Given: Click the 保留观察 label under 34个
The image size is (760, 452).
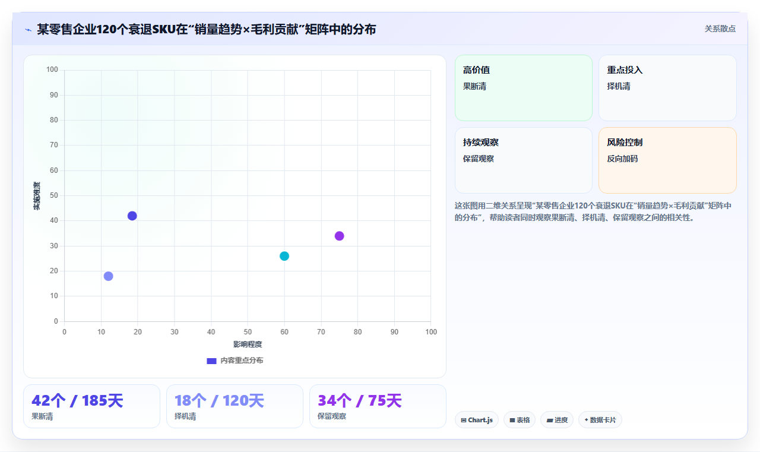Looking at the screenshot, I should coord(332,416).
